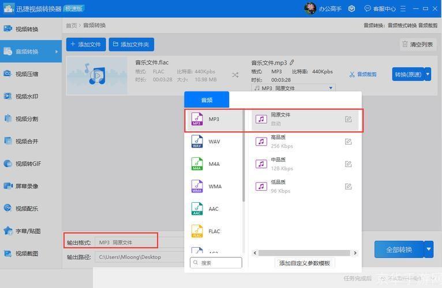The width and height of the screenshot is (442, 288).
Task: Choose the MP3 format icon
Action: pyautogui.click(x=197, y=119)
